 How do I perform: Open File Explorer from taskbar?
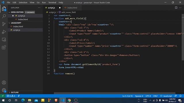pyautogui.click(x=30, y=100)
